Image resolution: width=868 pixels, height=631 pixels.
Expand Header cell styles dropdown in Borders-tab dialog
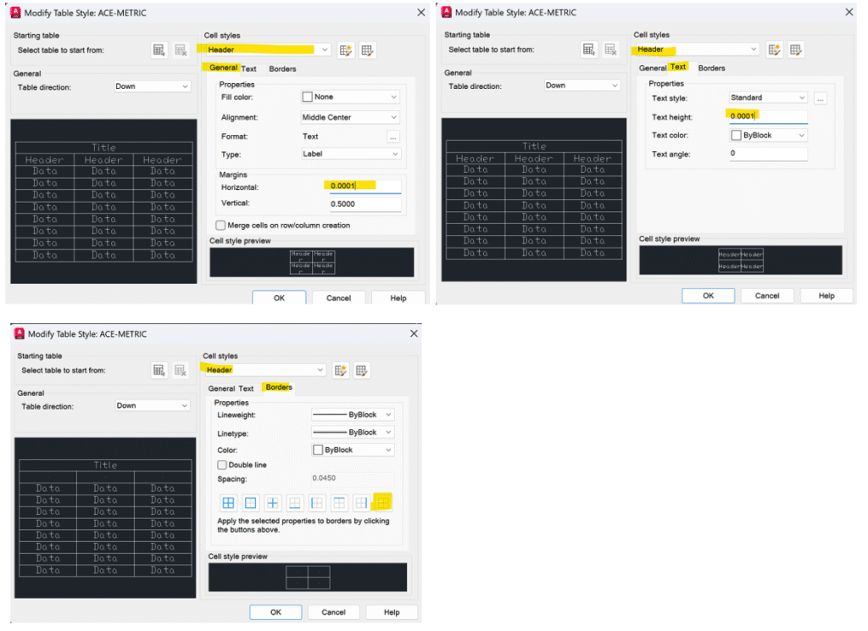click(264, 370)
